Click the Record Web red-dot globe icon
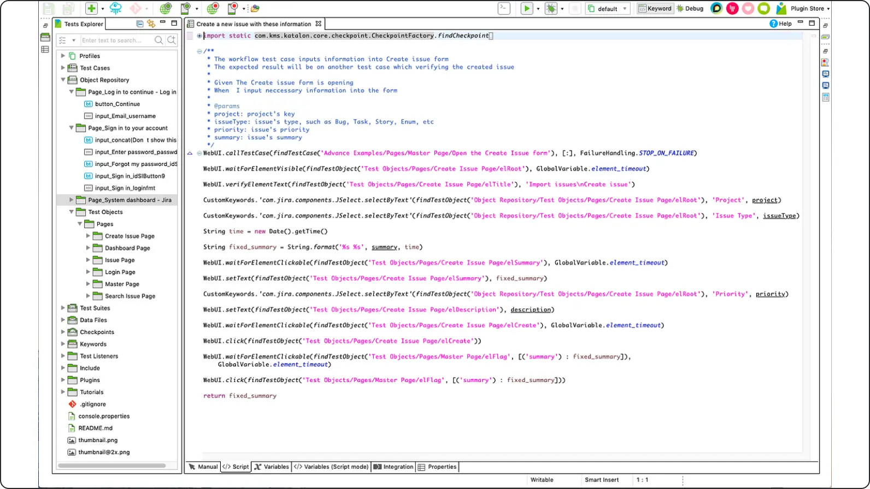The width and height of the screenshot is (870, 489). pyautogui.click(x=213, y=8)
